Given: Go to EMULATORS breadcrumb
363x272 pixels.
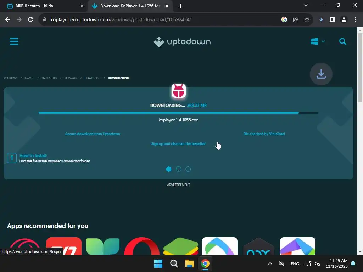Looking at the screenshot, I should point(49,78).
